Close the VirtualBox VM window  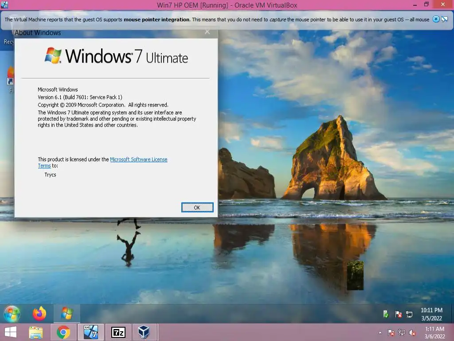point(443,4)
